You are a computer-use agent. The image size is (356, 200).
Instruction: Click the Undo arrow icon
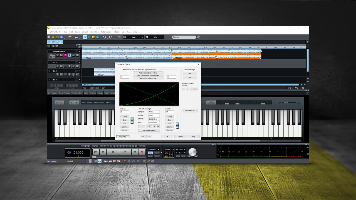(x=104, y=37)
